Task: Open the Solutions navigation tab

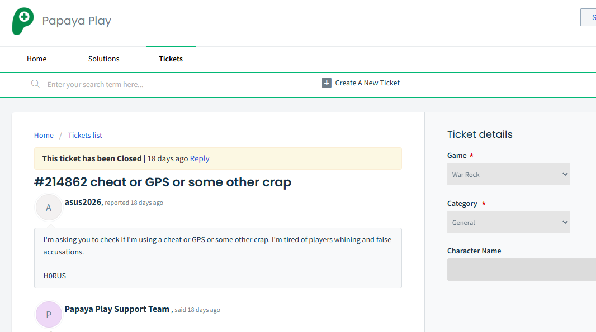Action: click(104, 59)
